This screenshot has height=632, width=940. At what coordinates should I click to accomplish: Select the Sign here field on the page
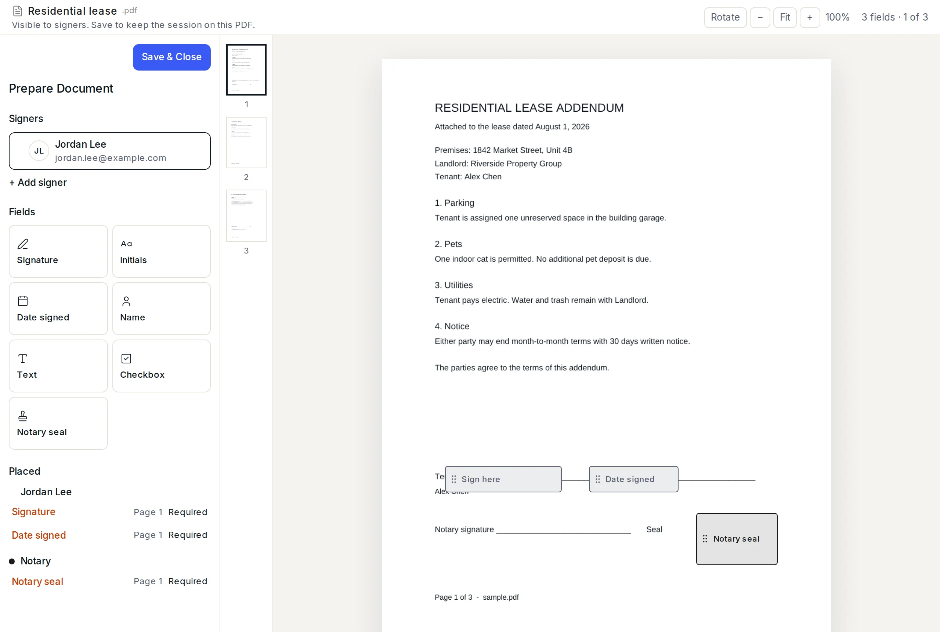(503, 479)
